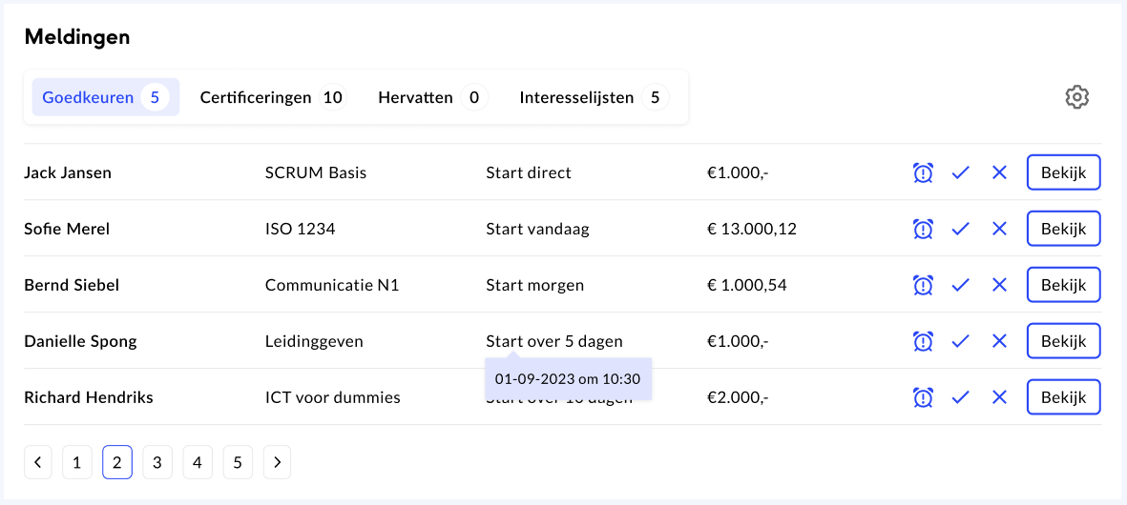The width and height of the screenshot is (1127, 505).
Task: Select the Interesselijsten tab
Action: pos(593,97)
